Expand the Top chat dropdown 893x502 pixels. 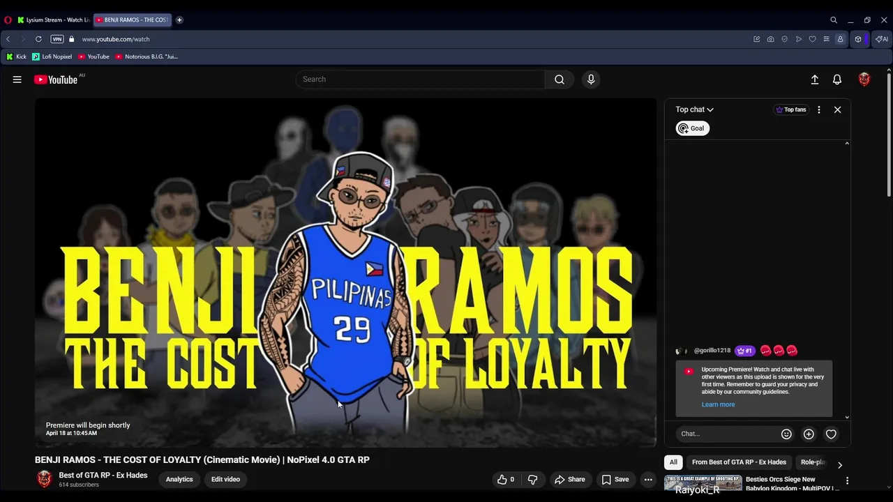pyautogui.click(x=694, y=109)
